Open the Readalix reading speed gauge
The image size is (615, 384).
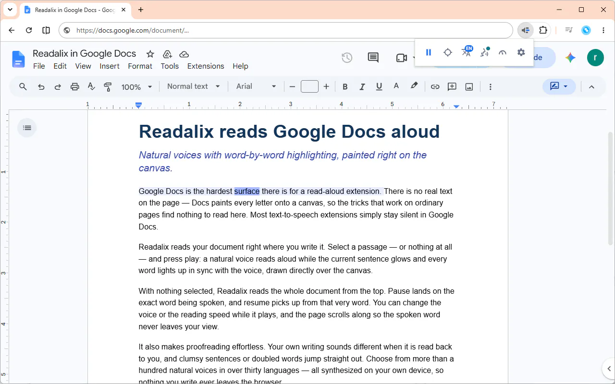coord(503,52)
